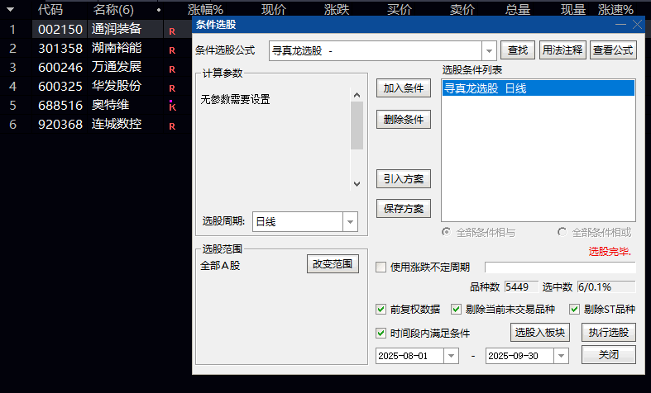Sort by 现量 column header

(573, 10)
